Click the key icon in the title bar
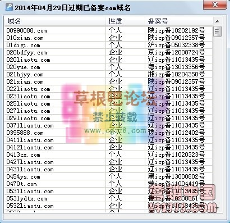This screenshot has width=230, height=223. (x=9, y=7)
